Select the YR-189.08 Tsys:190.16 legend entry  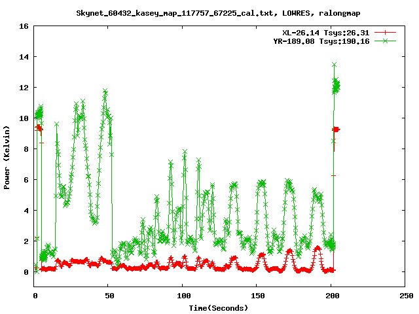click(321, 41)
